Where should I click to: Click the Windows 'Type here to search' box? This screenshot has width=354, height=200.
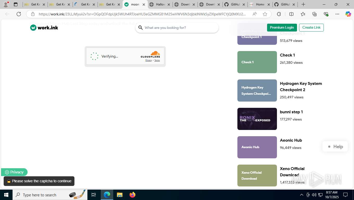(49, 195)
